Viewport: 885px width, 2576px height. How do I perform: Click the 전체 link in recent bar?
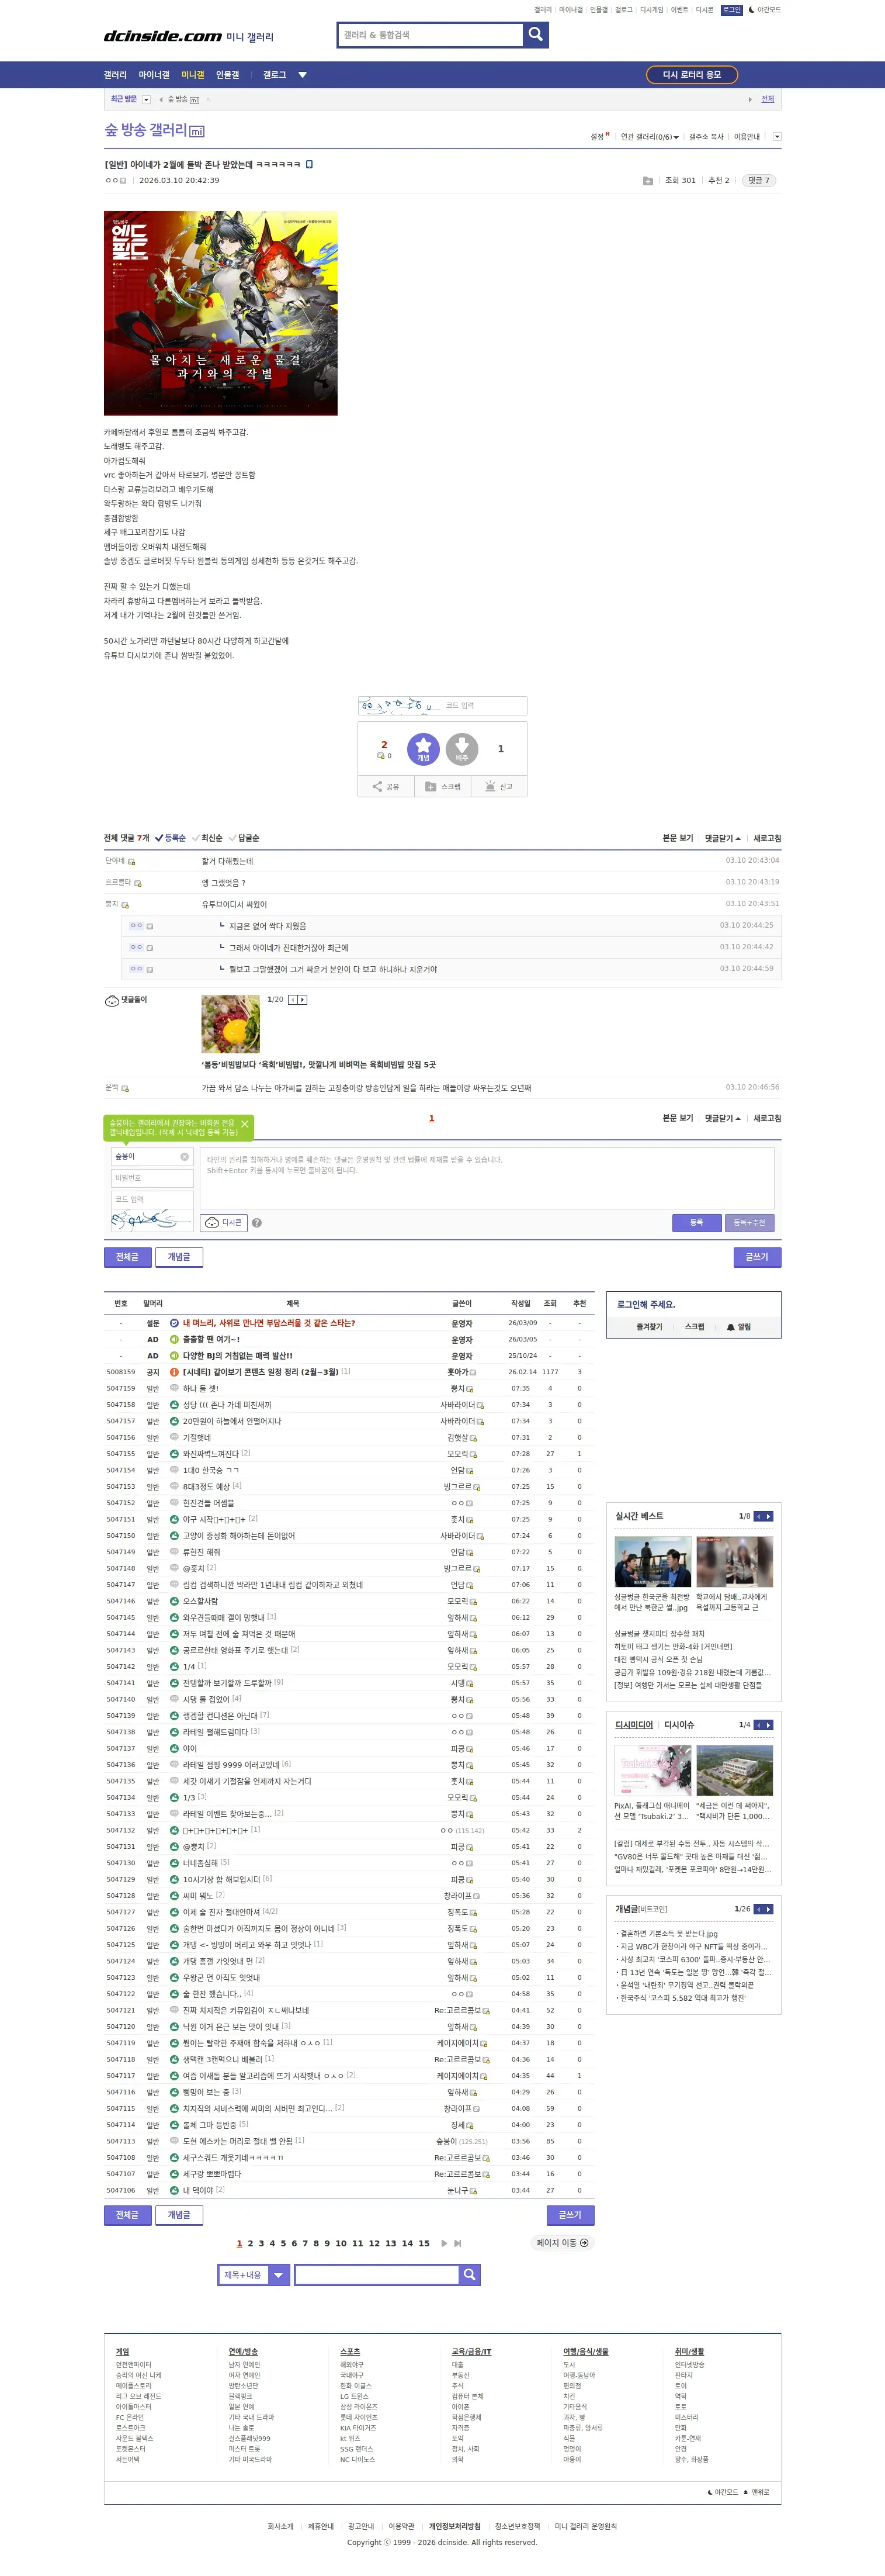click(767, 99)
